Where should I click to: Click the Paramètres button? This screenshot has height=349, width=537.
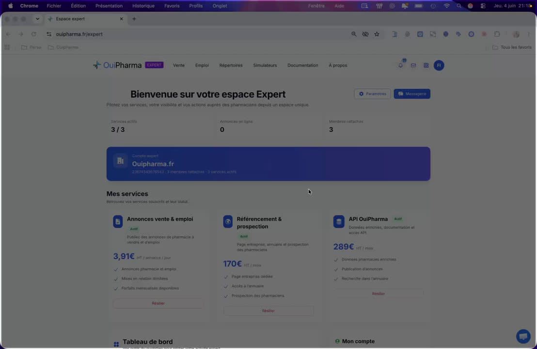(372, 94)
